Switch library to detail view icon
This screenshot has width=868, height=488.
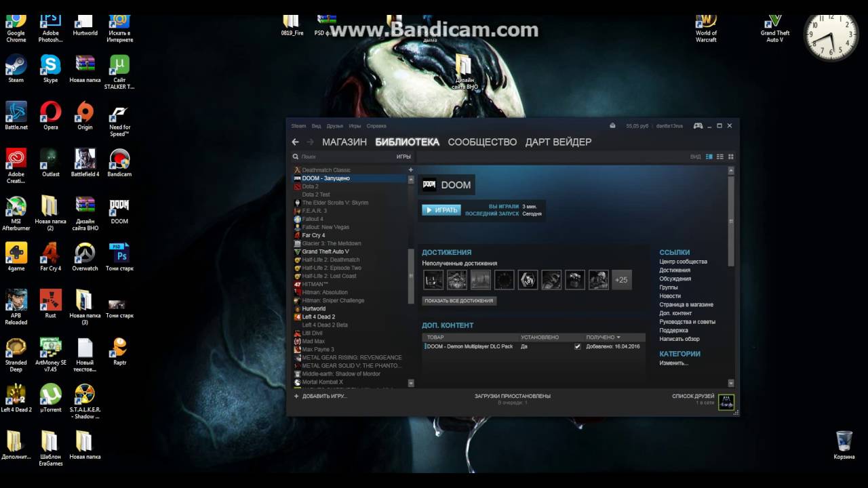[x=709, y=157]
